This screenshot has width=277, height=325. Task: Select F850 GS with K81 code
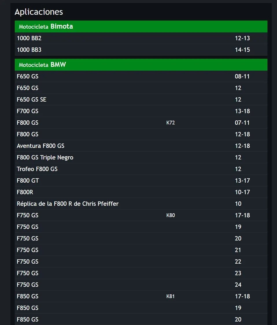141,296
